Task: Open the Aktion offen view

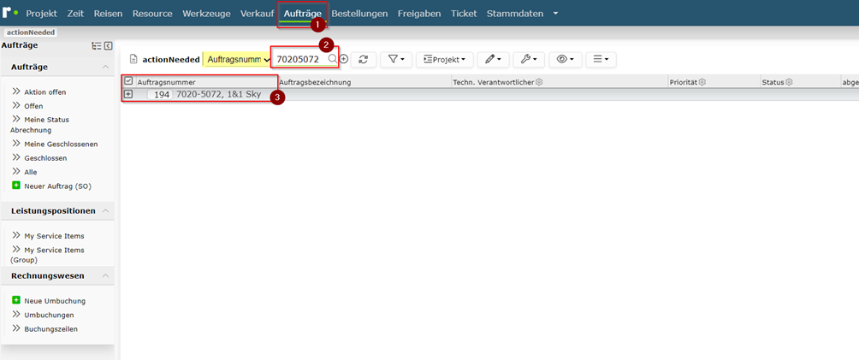Action: pyautogui.click(x=45, y=92)
